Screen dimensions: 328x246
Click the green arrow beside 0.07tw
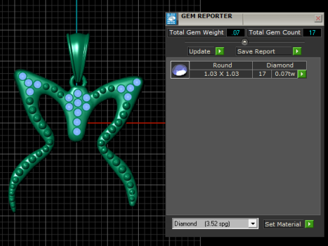(302, 74)
